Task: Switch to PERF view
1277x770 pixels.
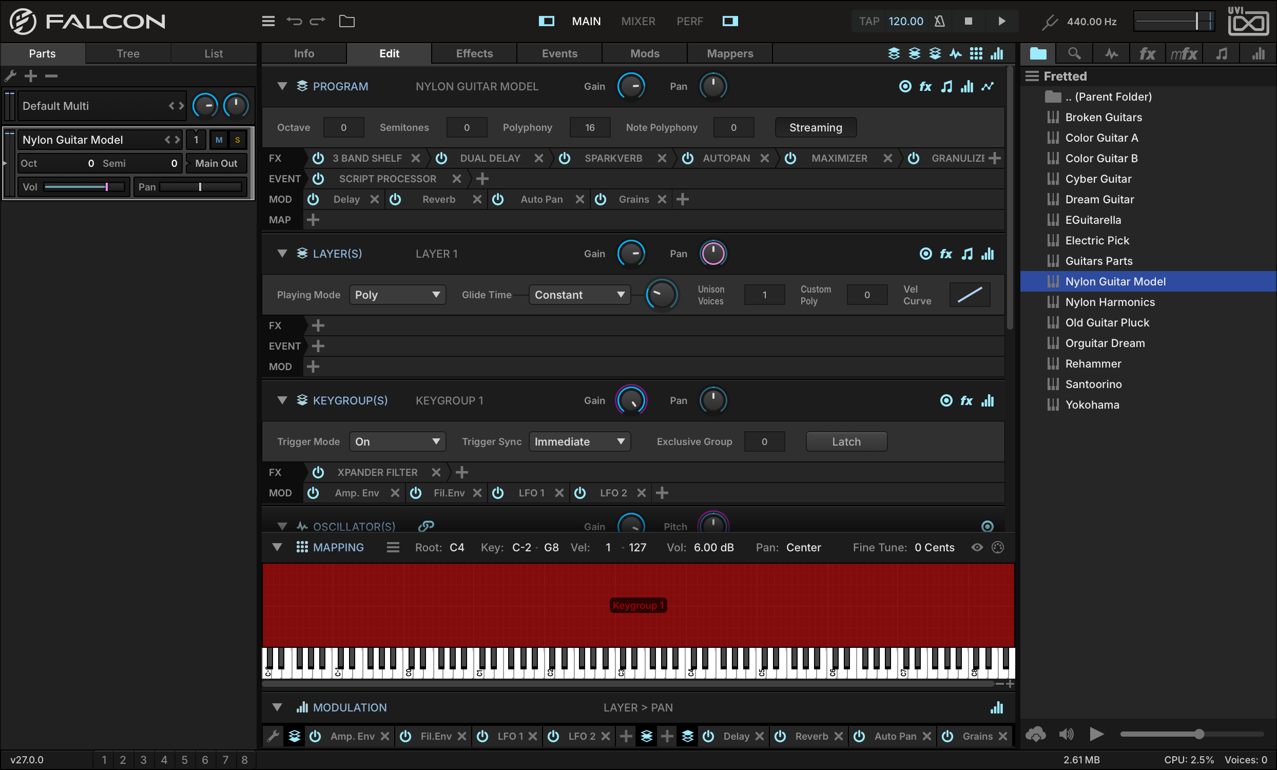Action: click(689, 21)
